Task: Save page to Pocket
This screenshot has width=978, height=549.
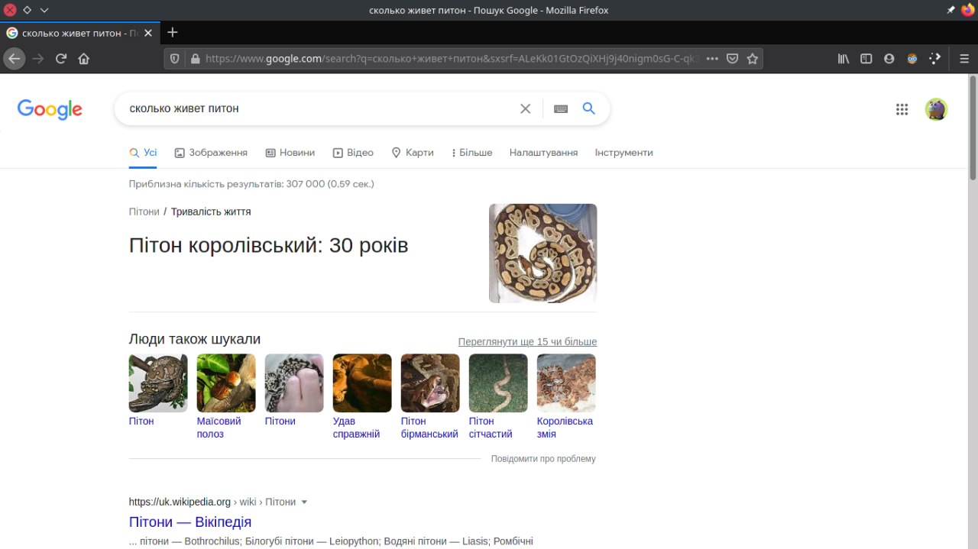Action: (x=732, y=59)
